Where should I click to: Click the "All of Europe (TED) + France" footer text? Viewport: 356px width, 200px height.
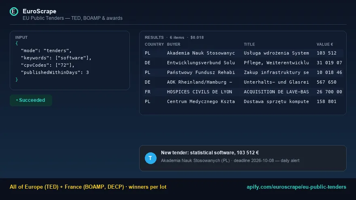click(x=88, y=187)
